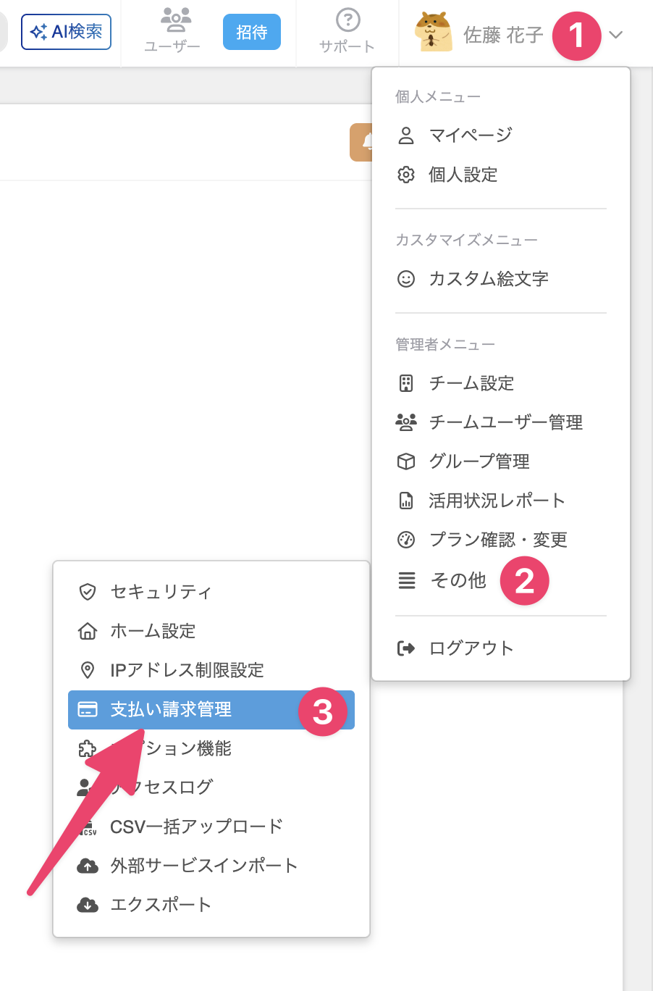
Task: Open チーム設定 building icon
Action: [x=406, y=383]
